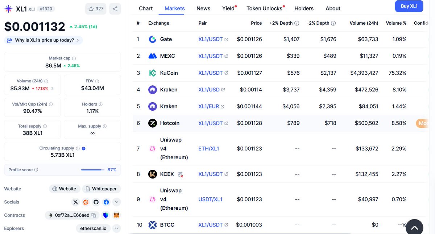The image size is (435, 234).
Task: Click the share icon next to watchlist
Action: pyautogui.click(x=115, y=9)
